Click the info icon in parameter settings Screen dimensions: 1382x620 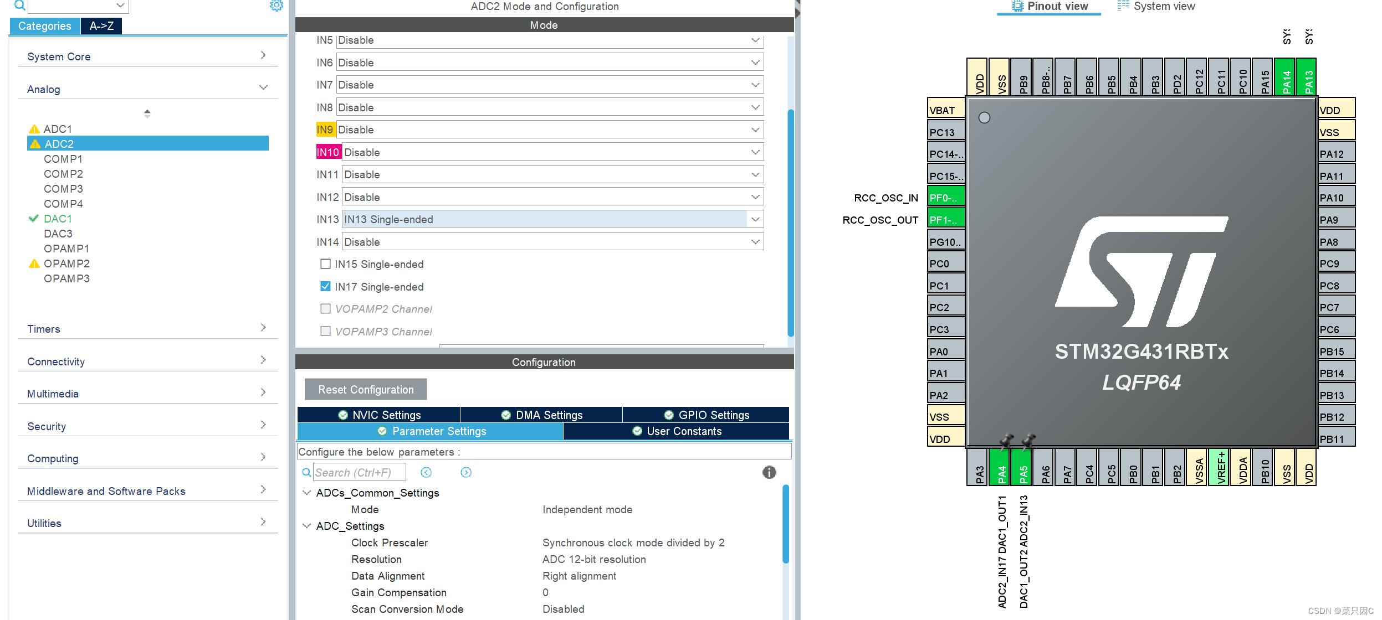pos(769,472)
